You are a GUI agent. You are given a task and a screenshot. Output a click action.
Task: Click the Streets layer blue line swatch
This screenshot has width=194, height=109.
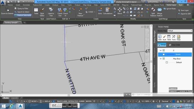170,54
